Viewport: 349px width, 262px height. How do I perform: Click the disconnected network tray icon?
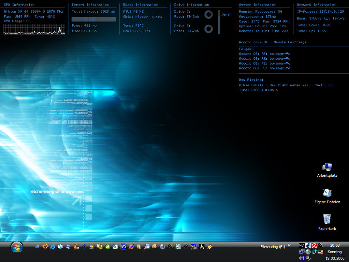click(x=320, y=252)
